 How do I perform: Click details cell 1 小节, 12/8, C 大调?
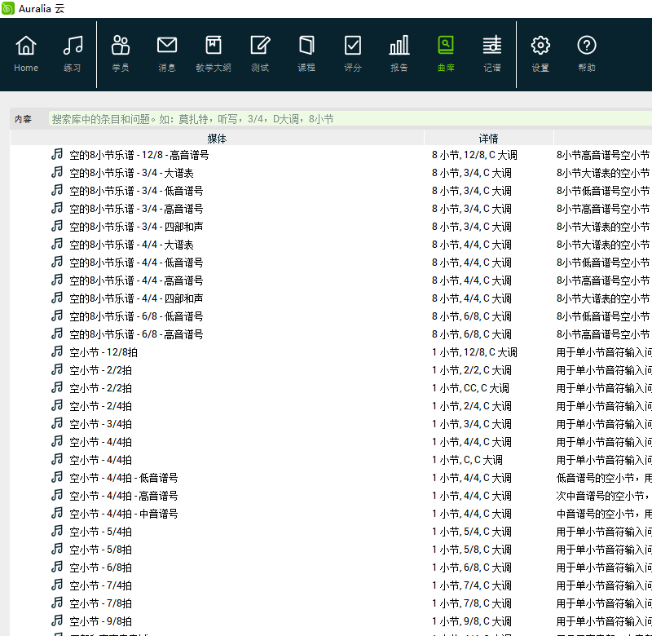tap(474, 352)
